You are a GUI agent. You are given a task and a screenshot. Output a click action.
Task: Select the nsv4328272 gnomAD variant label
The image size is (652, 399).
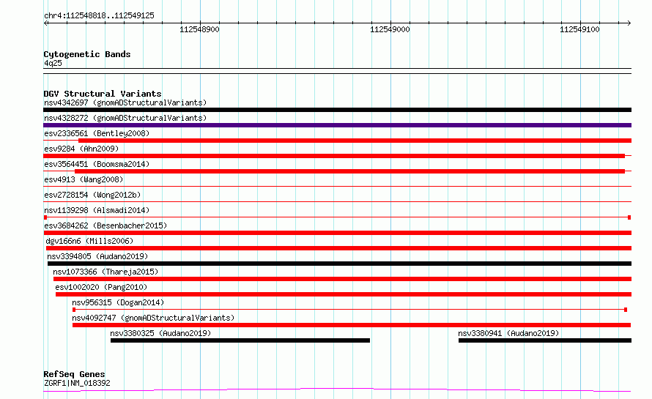(x=125, y=118)
